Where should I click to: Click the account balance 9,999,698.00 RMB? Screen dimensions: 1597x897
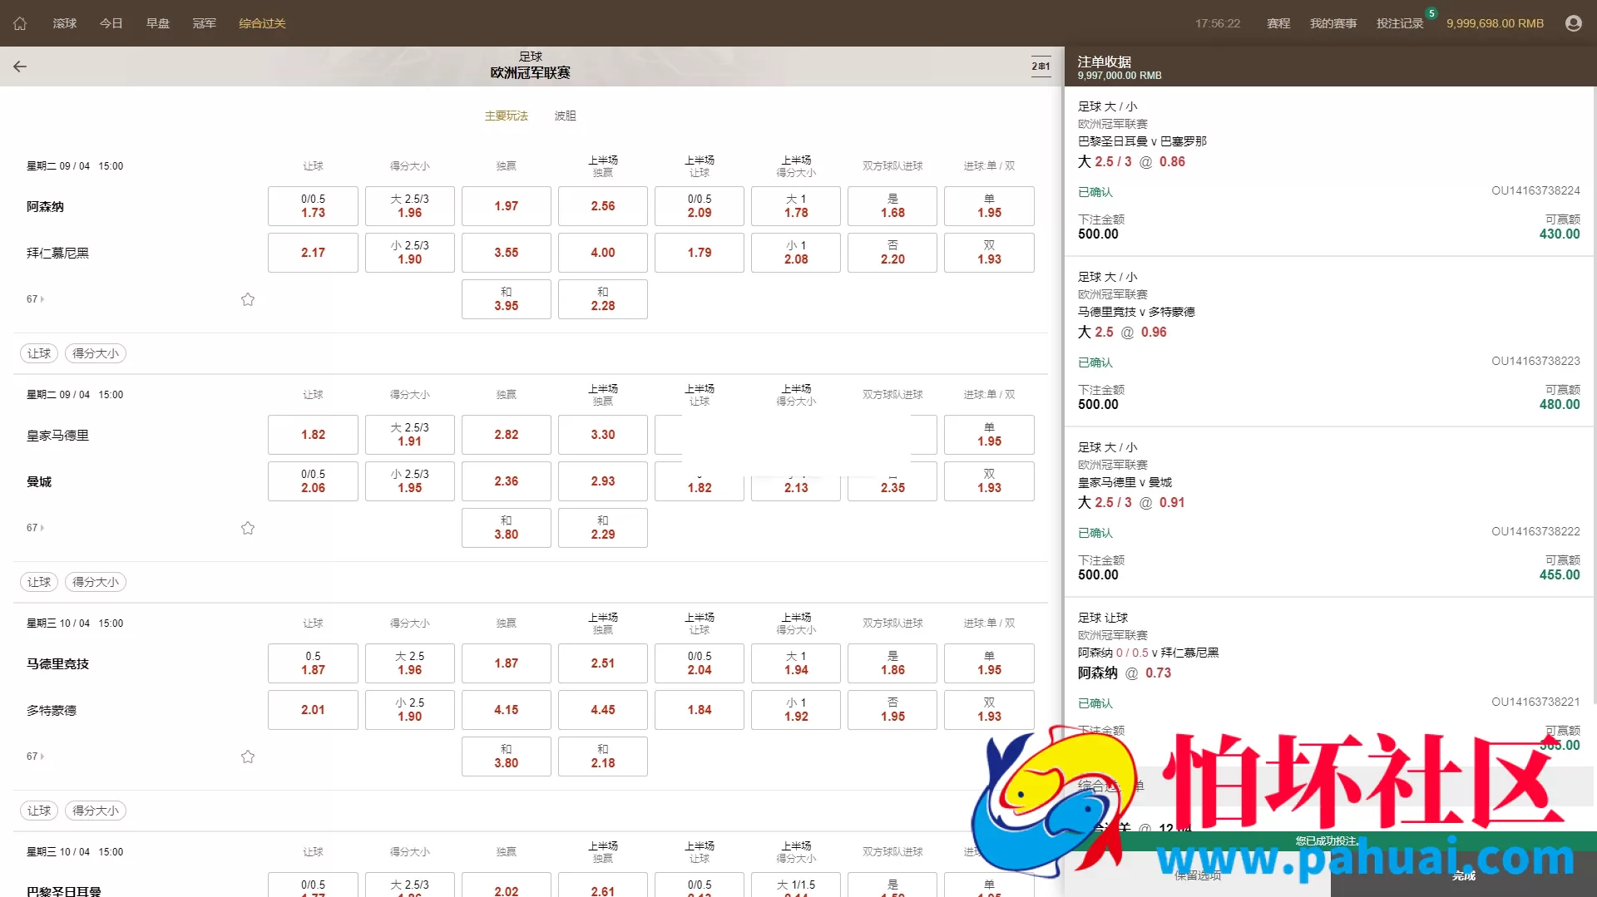tap(1495, 23)
